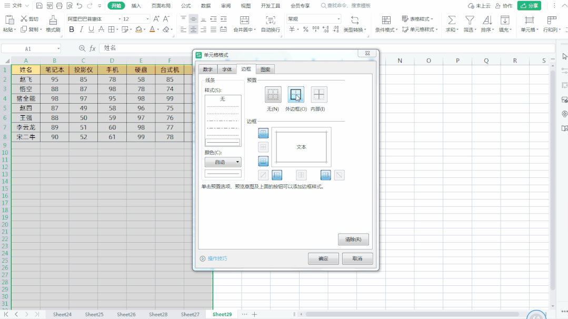Click the 格式刷 format painter

click(x=53, y=24)
